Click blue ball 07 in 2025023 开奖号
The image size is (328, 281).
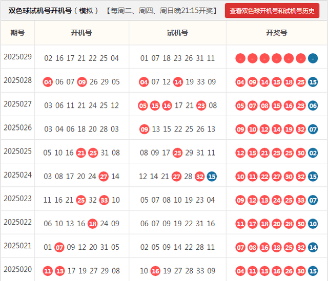313,200
